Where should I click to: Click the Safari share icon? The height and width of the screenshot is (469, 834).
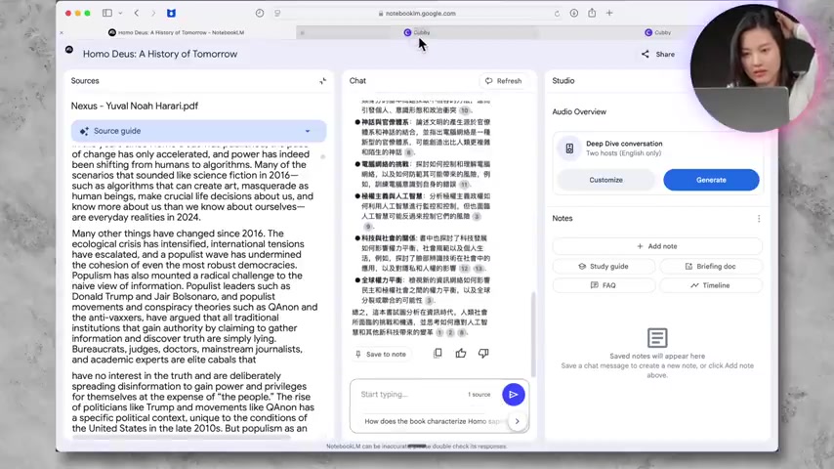(592, 13)
